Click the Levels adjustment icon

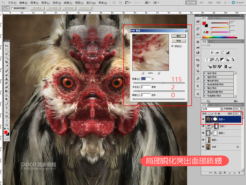[x=217, y=53]
